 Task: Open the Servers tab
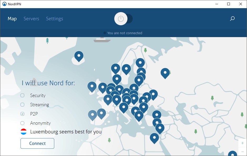(x=31, y=19)
